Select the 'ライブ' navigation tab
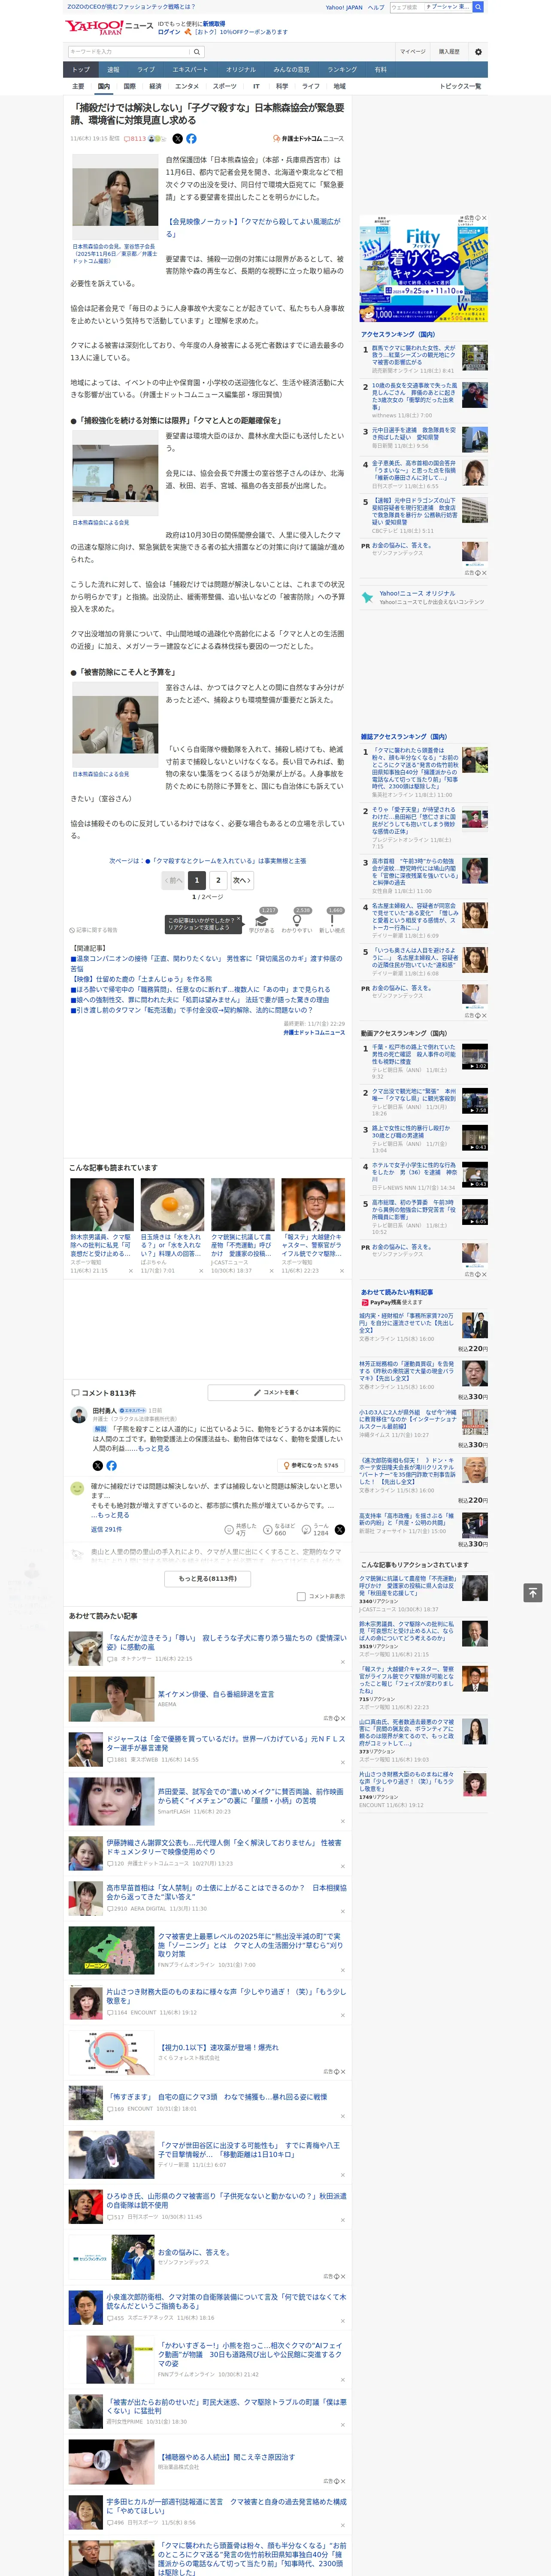The height and width of the screenshot is (2576, 551). [146, 70]
